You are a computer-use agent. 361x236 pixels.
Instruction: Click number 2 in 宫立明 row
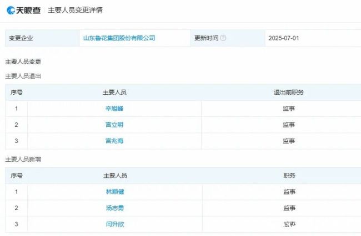point(16,125)
